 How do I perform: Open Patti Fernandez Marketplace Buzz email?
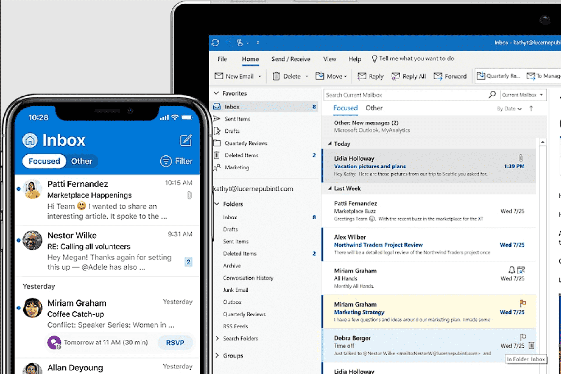tap(429, 211)
